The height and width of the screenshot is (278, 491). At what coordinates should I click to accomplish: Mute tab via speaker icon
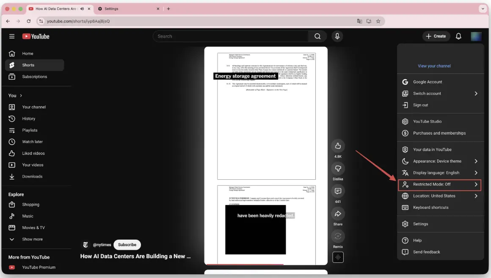coord(82,9)
